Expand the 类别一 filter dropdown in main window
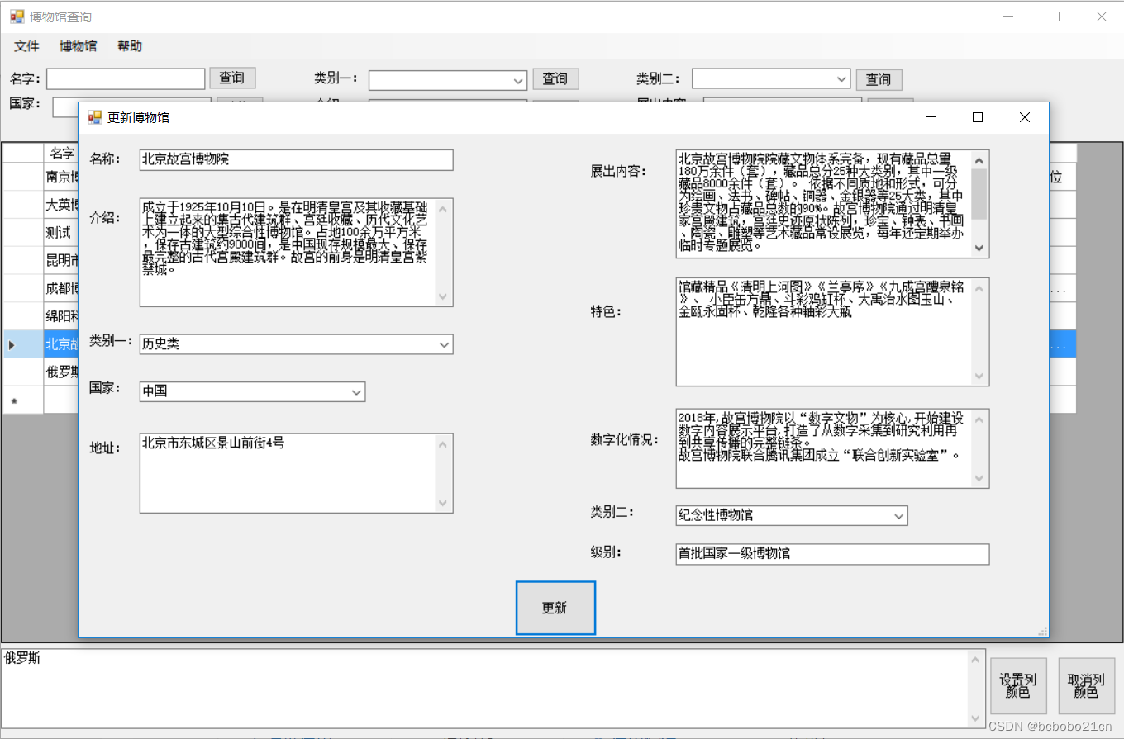Viewport: 1124px width, 739px height. (519, 80)
